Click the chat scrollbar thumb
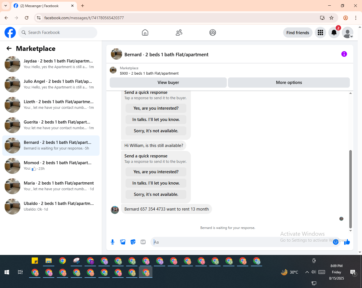 click(350, 189)
